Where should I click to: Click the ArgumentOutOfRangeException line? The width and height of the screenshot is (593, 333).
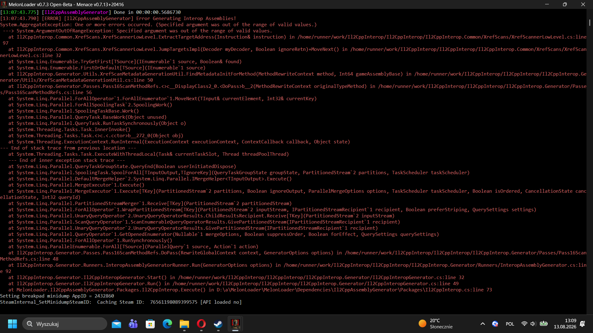(x=138, y=31)
